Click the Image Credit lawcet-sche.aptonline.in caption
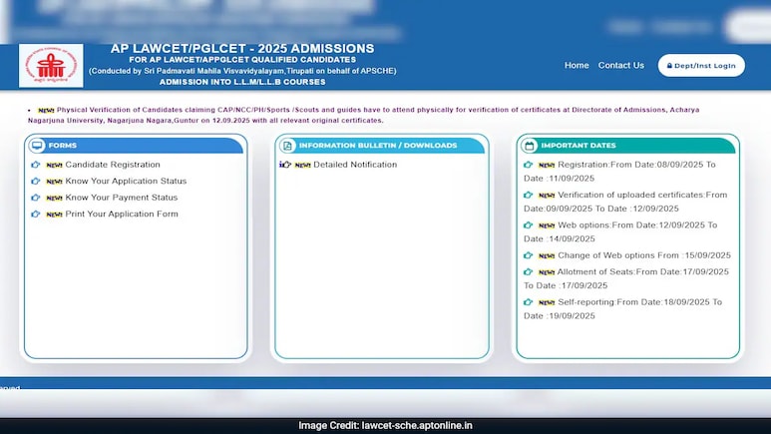 [385, 426]
